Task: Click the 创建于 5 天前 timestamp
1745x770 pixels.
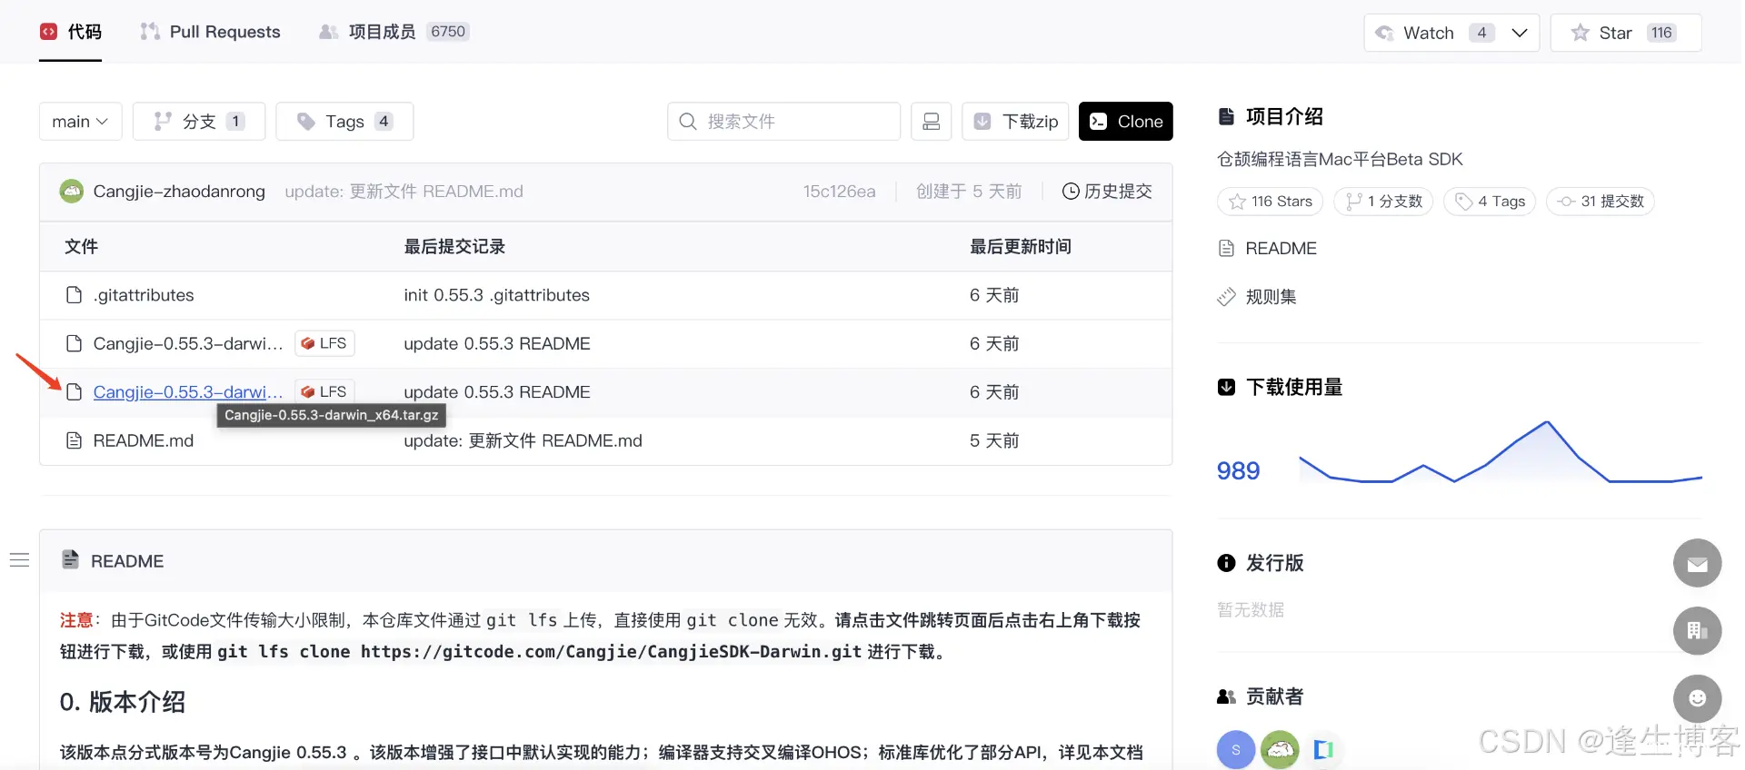Action: 969,192
